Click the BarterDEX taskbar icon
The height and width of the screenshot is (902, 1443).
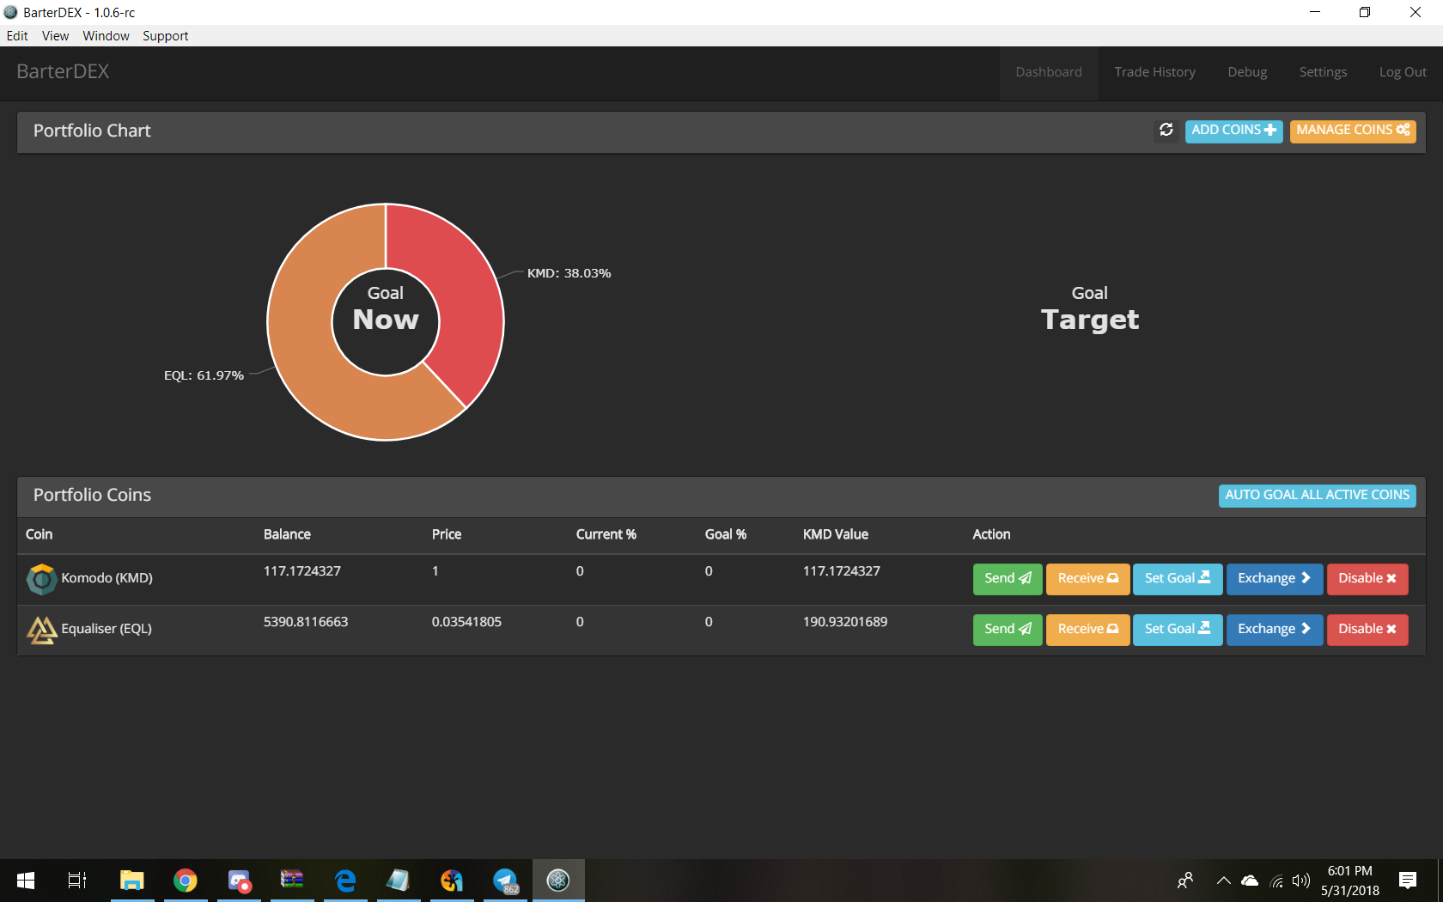pos(558,881)
